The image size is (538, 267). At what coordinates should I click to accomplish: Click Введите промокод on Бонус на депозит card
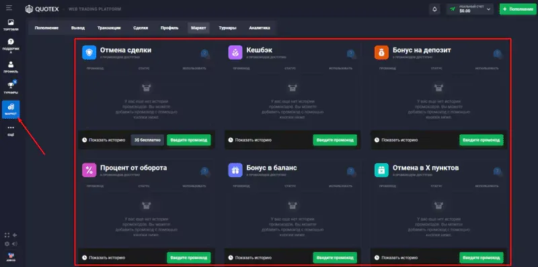pyautogui.click(x=482, y=140)
